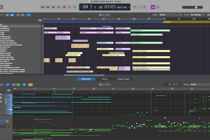The width and height of the screenshot is (210, 140).
Task: Click the Flex show/hide button in Tracks toolbar
Action: [x=23, y=15]
